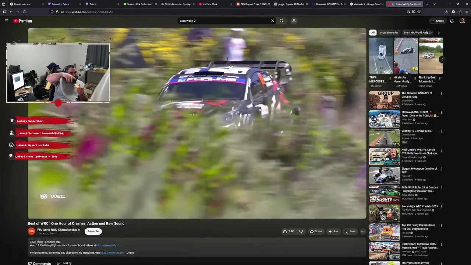This screenshot has width=471, height=265.
Task: Clear the search box text with X
Action: click(273, 21)
